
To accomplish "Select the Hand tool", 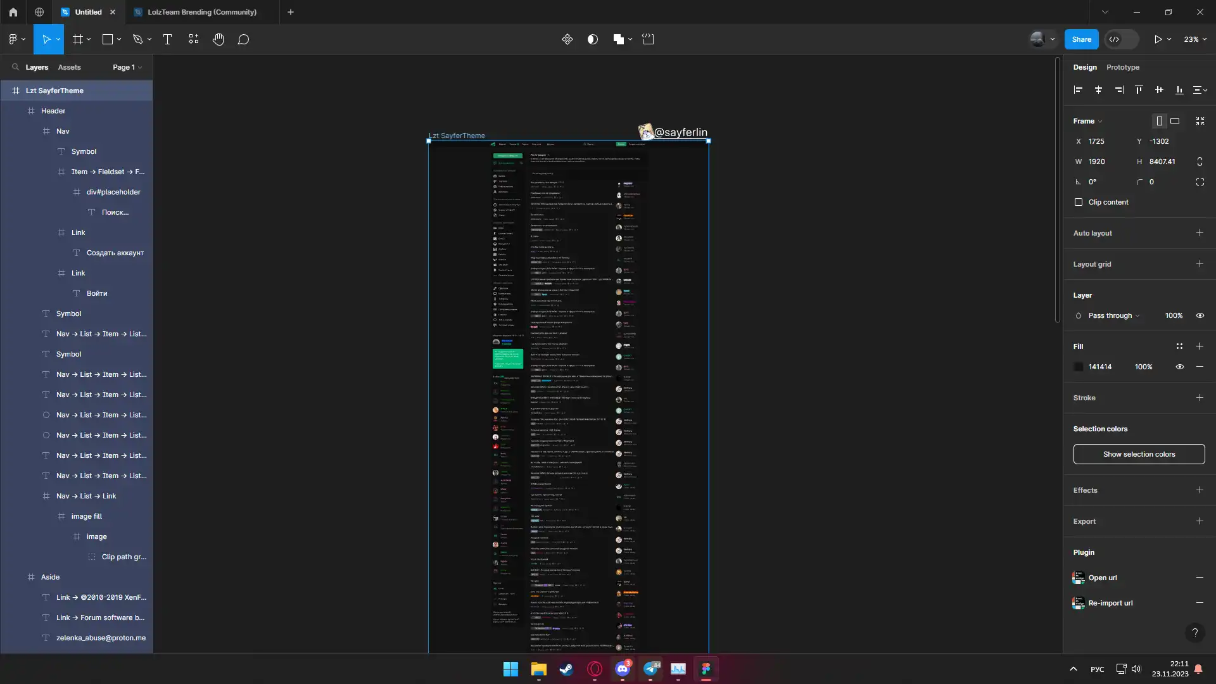I will pos(218,39).
